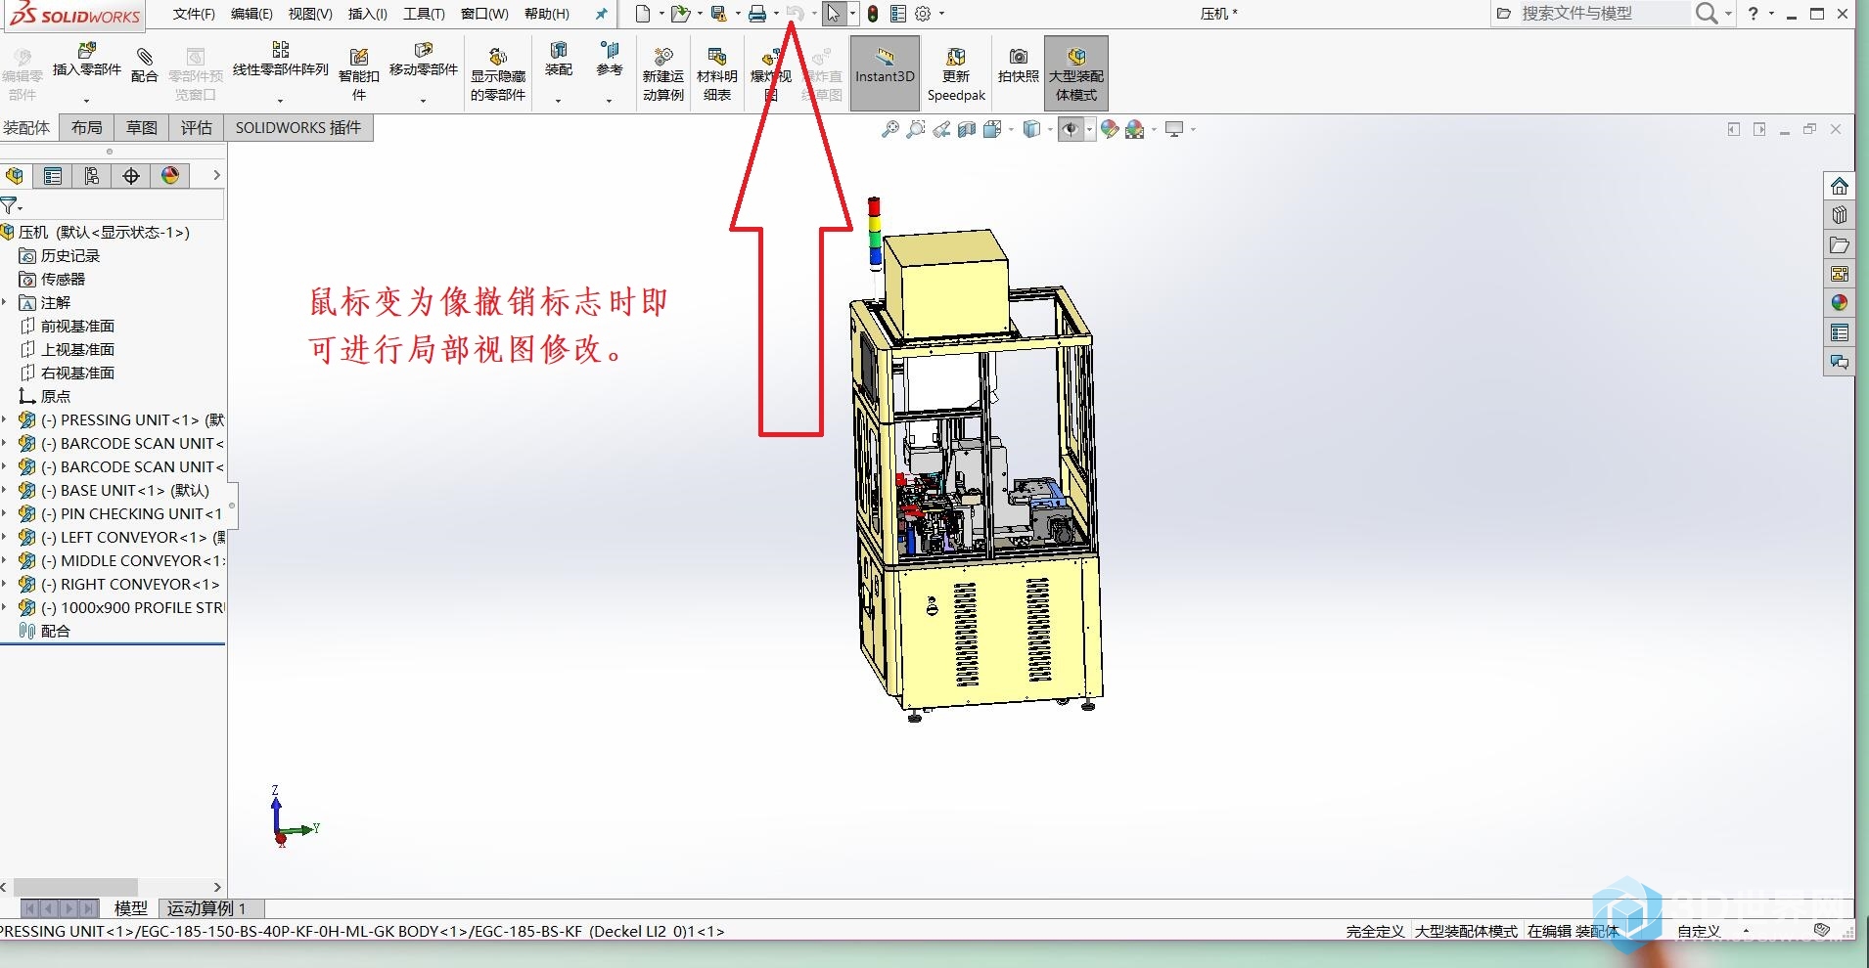The image size is (1869, 968).
Task: Toggle Hide/Show Items eye button
Action: pos(1071,129)
